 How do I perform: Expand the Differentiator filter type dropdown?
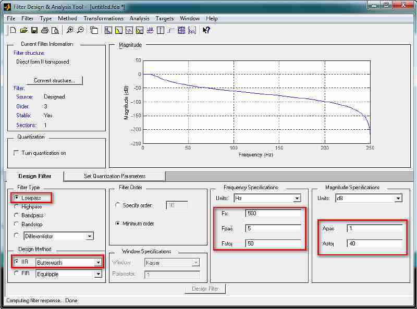(x=90, y=236)
